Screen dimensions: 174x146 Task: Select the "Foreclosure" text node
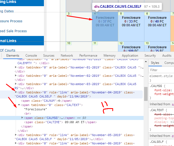pyautogui.click(x=36, y=109)
